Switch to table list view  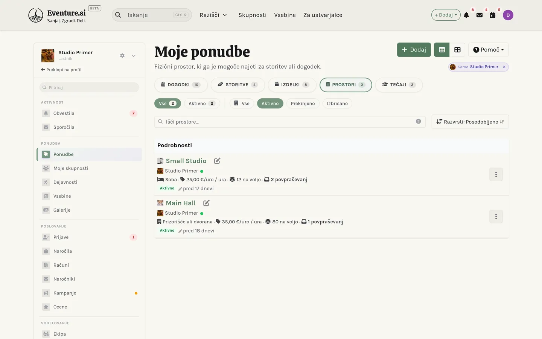coord(442,50)
